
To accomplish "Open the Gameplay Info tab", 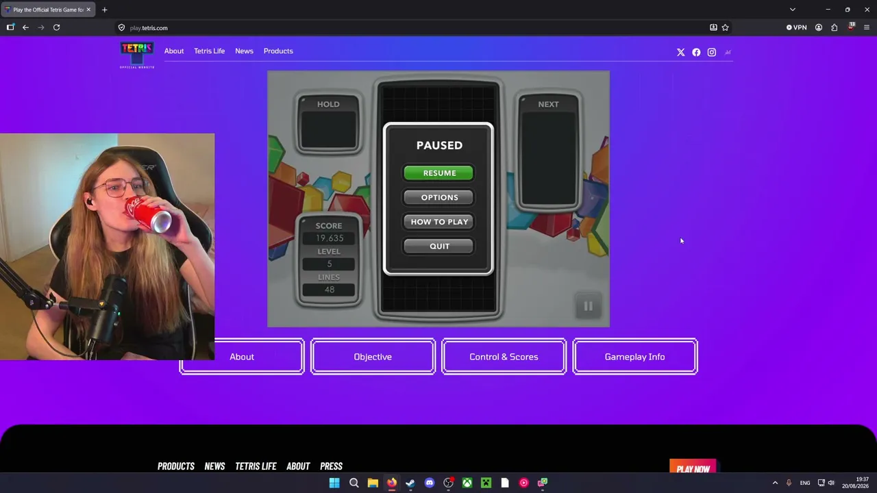I will pos(635,357).
